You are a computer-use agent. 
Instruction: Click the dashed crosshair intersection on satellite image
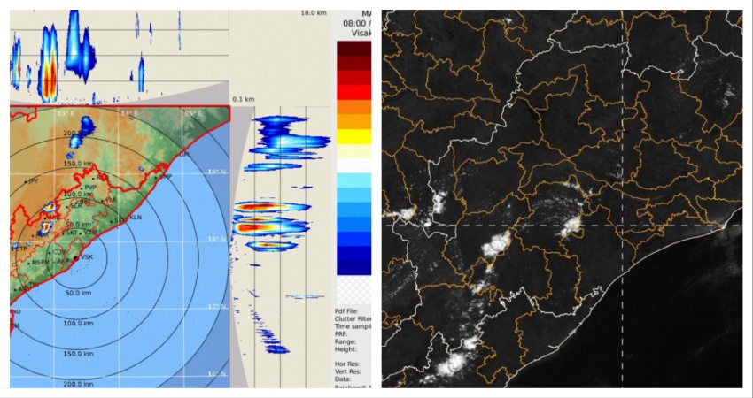(622, 226)
